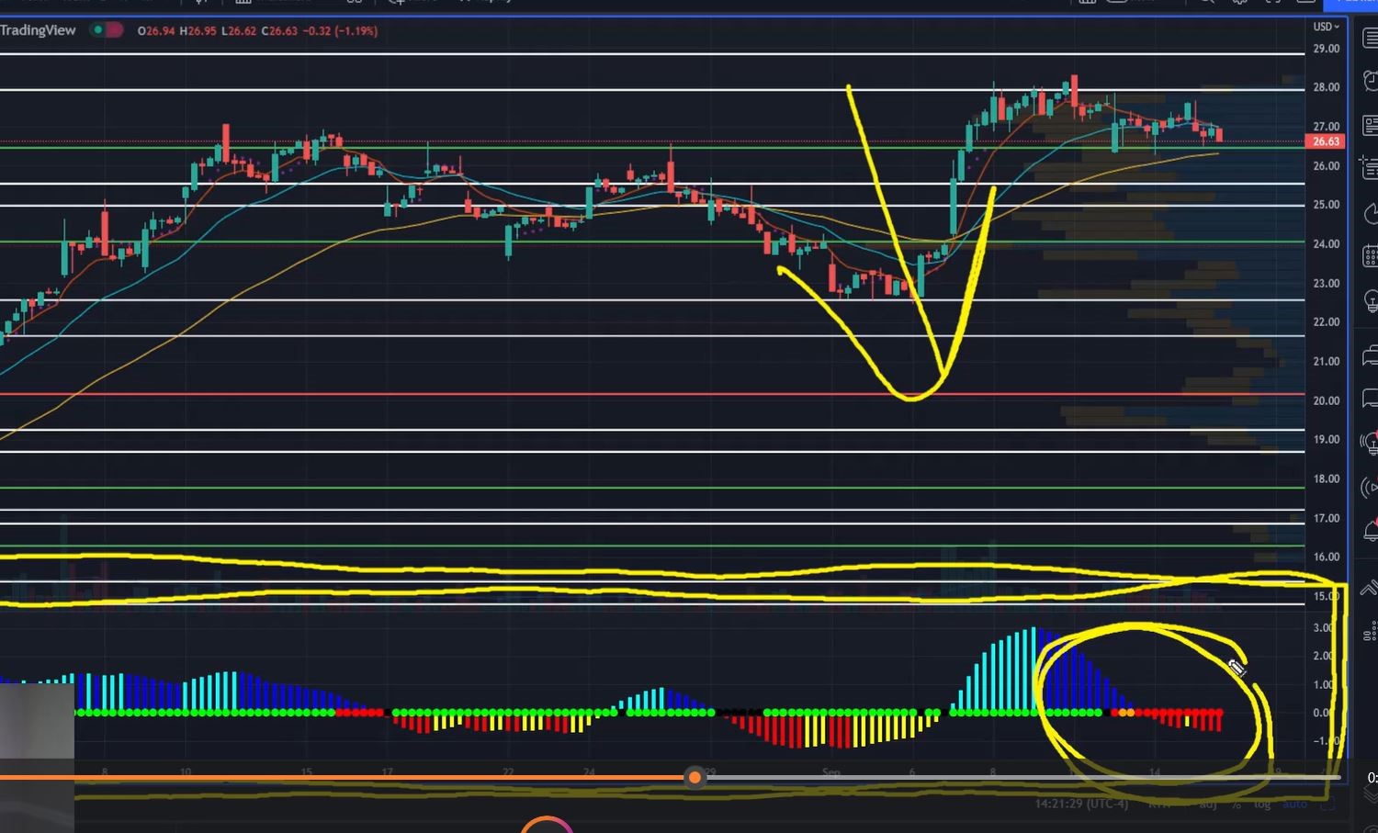Viewport: 1378px width, 833px height.
Task: Click the TradingView legend name
Action: click(38, 30)
